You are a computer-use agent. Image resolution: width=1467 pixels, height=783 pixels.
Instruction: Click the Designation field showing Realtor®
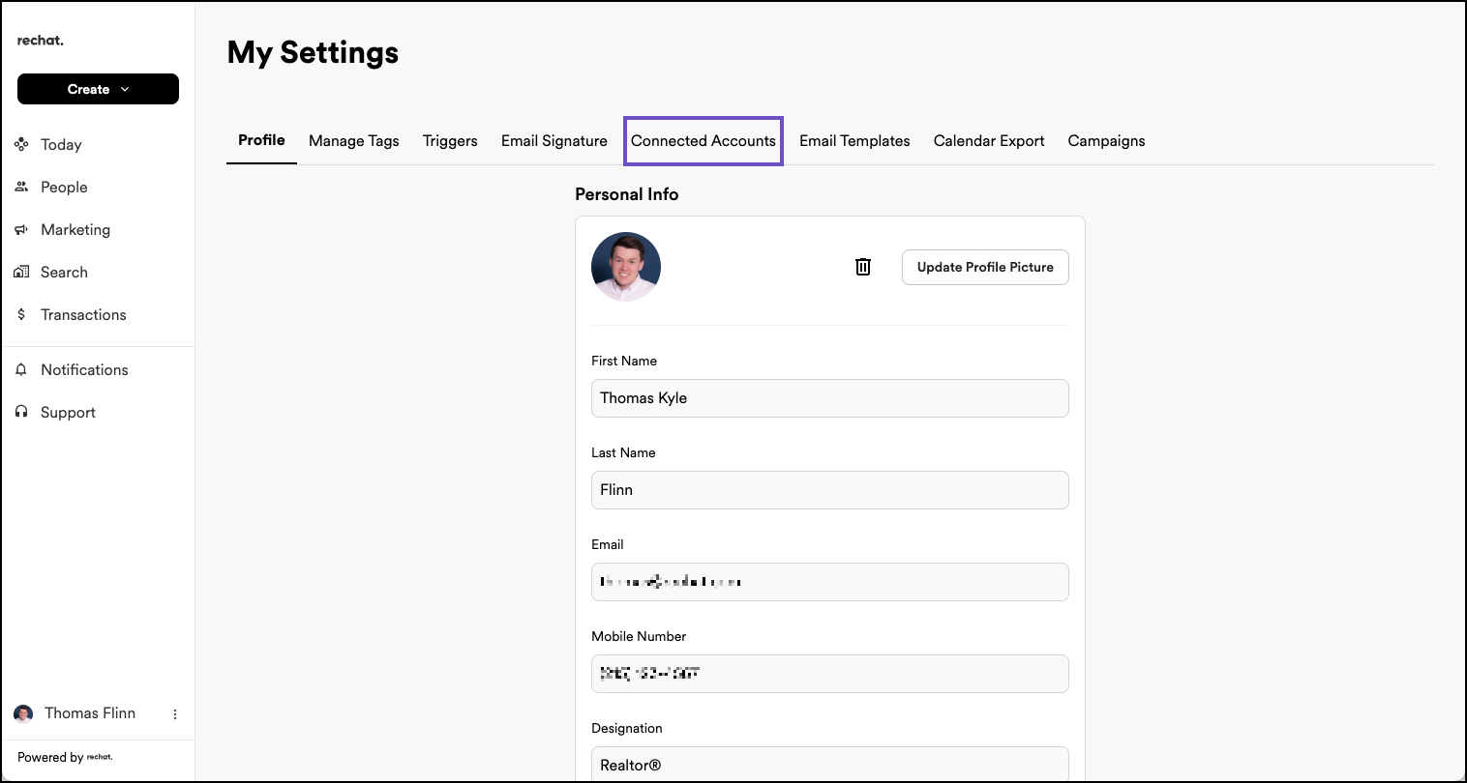click(829, 764)
